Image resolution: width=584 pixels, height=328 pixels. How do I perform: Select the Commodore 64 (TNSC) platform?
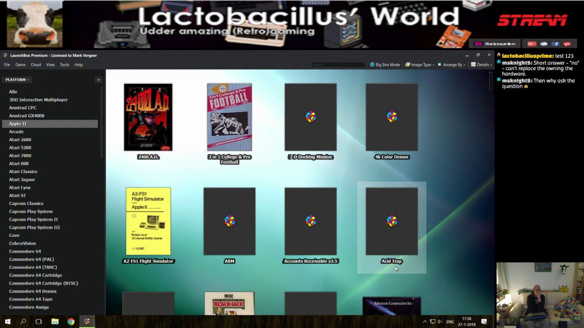(x=50, y=267)
